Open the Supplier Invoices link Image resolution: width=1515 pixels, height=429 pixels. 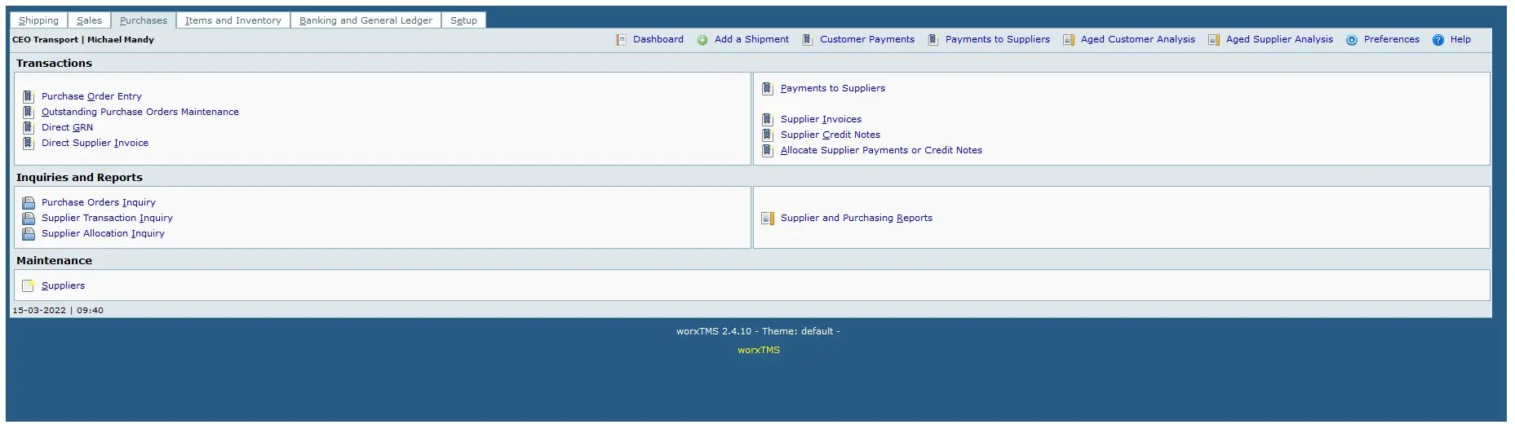pyautogui.click(x=821, y=119)
